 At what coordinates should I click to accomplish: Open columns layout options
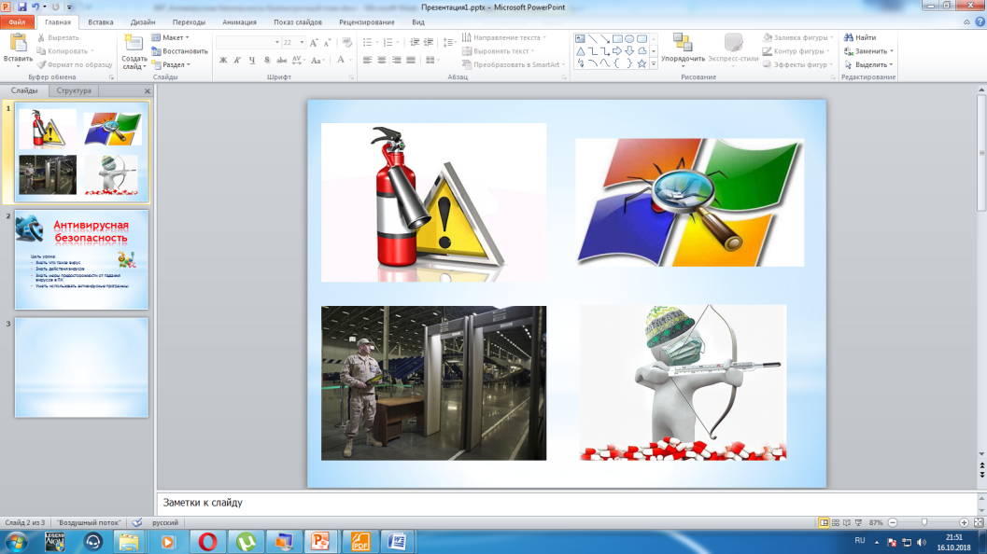coord(432,61)
